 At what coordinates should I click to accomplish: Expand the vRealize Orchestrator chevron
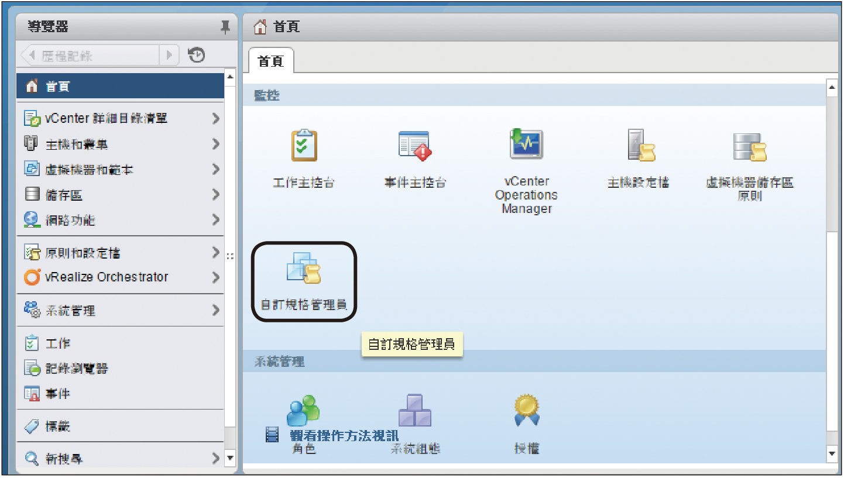[x=216, y=277]
